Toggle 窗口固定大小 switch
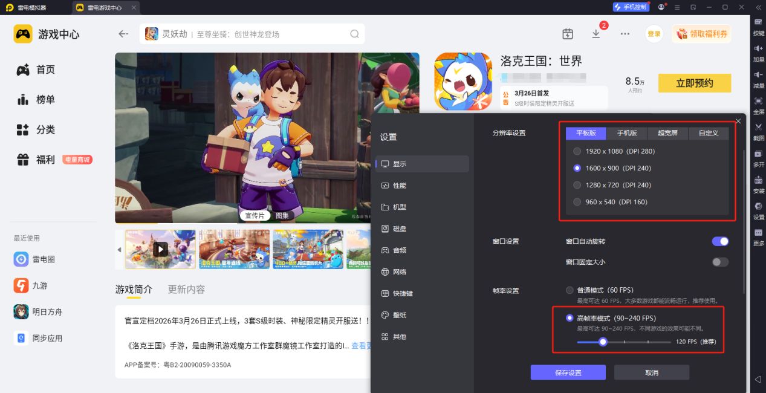Screen dimensions: 766x393 (720, 262)
